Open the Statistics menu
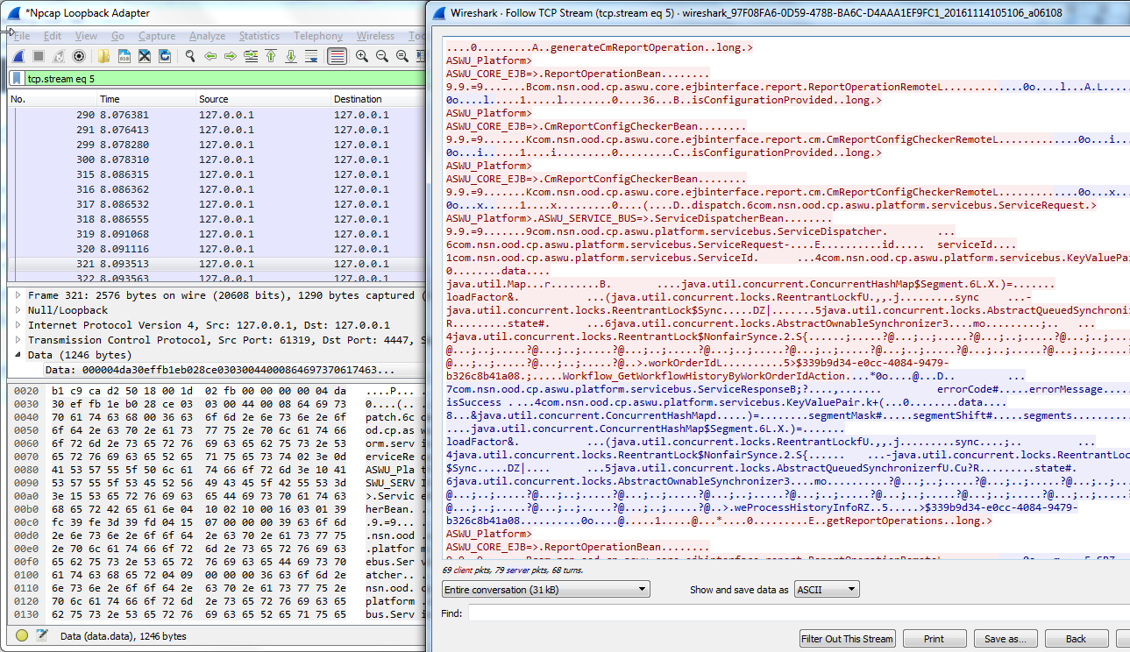The height and width of the screenshot is (652, 1130). point(259,36)
